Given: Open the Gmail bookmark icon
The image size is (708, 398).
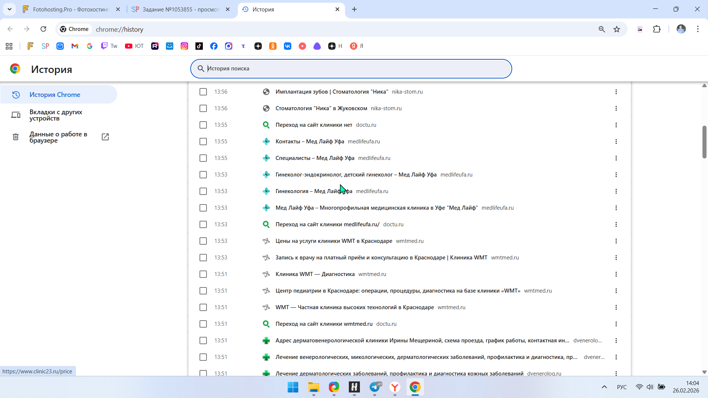Looking at the screenshot, I should click(x=75, y=46).
